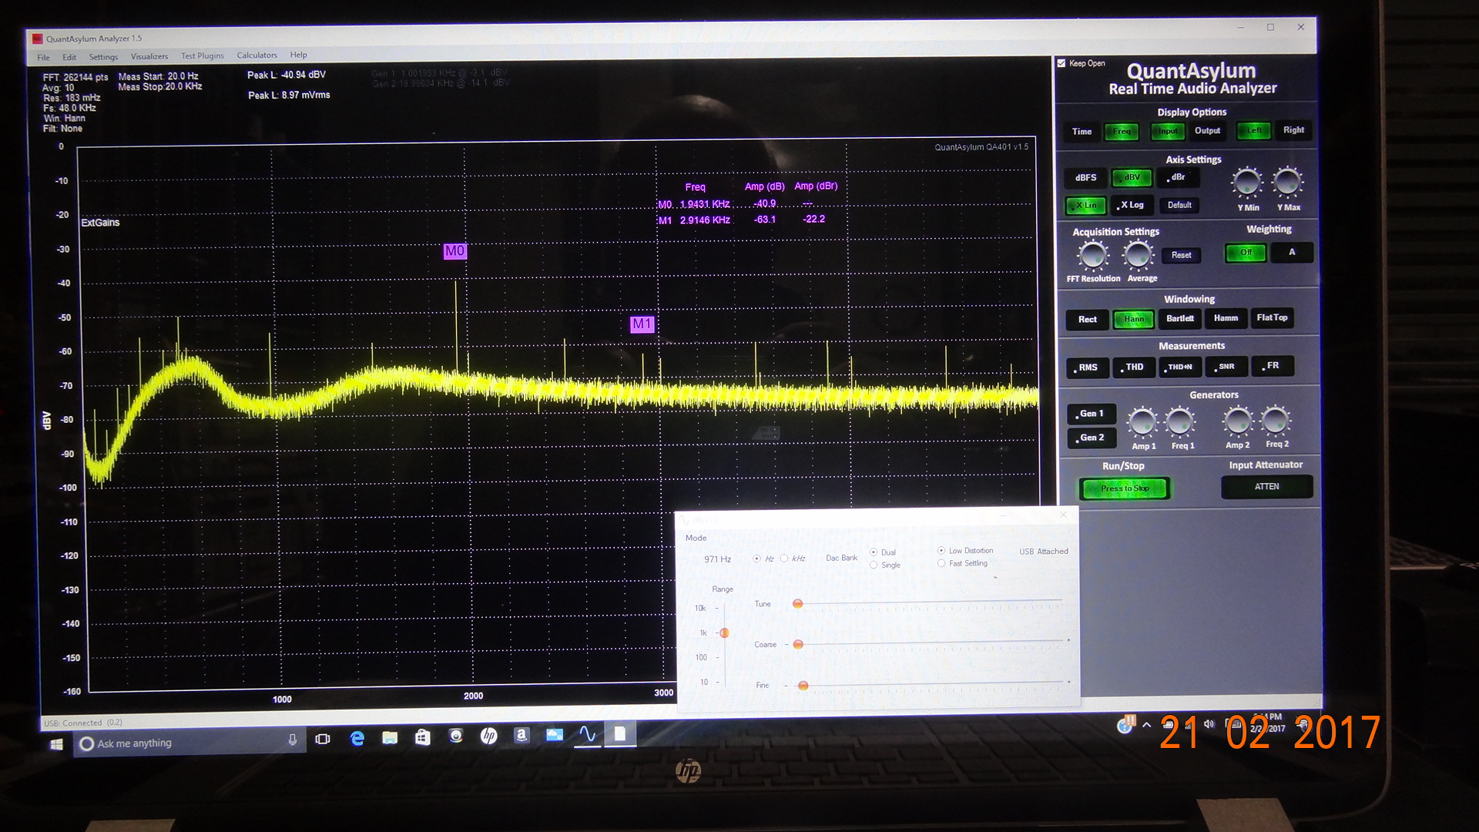Click the Tune slider handle

coord(798,604)
